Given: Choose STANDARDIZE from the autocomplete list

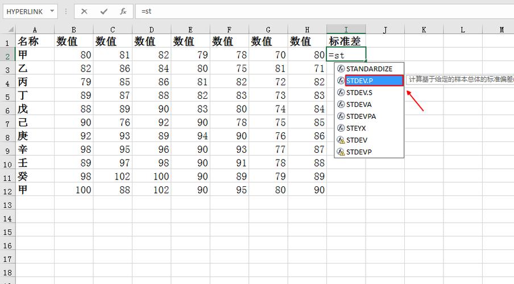Looking at the screenshot, I should click(369, 69).
